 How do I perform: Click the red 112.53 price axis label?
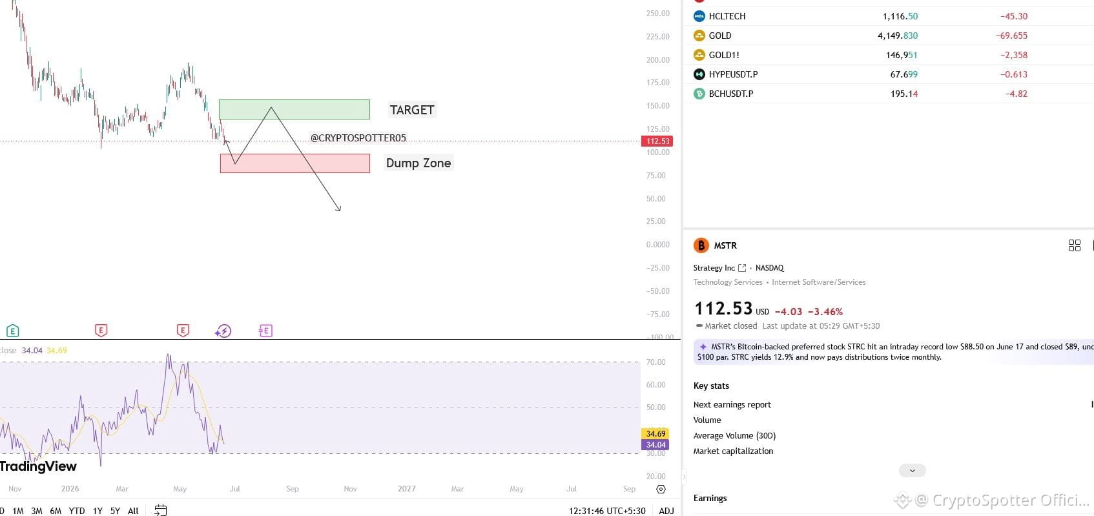click(657, 141)
